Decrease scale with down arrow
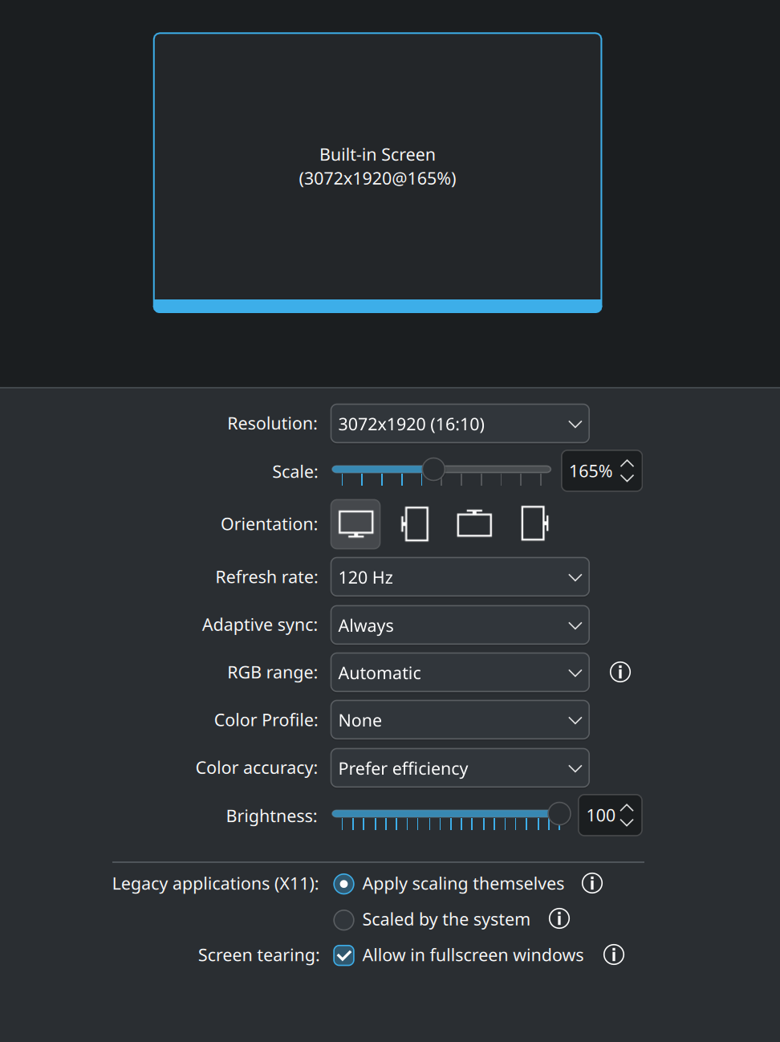Image resolution: width=780 pixels, height=1042 pixels. [x=628, y=478]
